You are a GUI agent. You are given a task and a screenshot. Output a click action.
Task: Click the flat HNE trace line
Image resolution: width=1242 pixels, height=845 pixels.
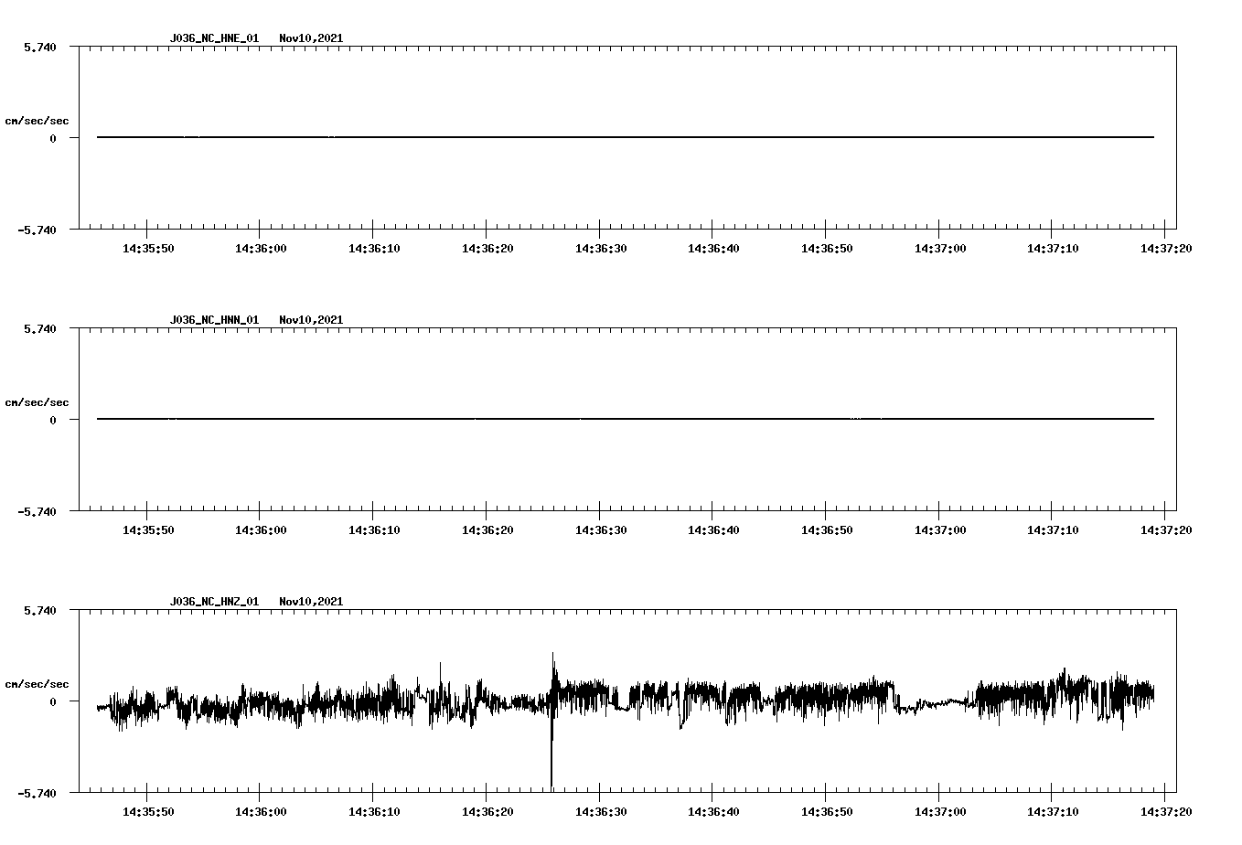pos(625,137)
